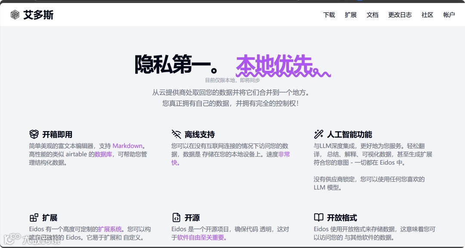The width and height of the screenshot is (465, 248).
Task: Click the 人工智能功能 heading
Action: click(349, 135)
